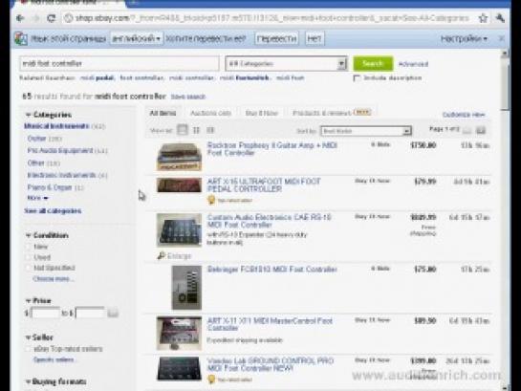Filter by Piano & Organ category

[x=50, y=187]
